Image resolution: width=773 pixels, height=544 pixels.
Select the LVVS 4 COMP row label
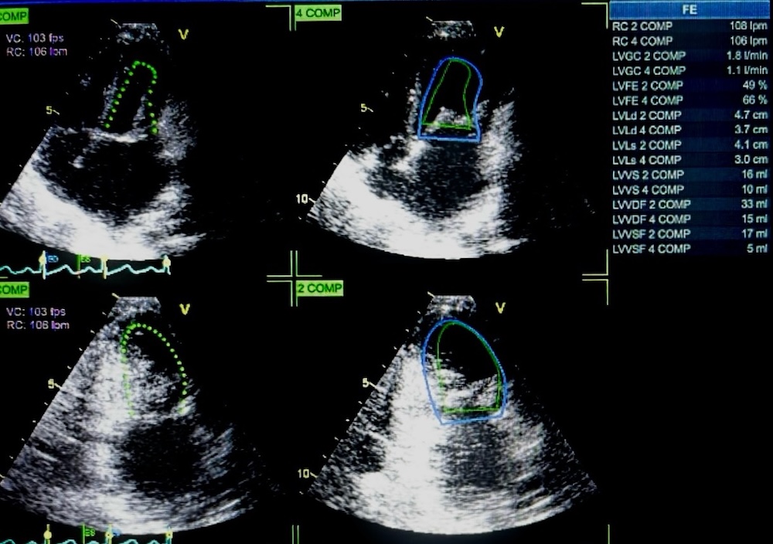click(648, 190)
